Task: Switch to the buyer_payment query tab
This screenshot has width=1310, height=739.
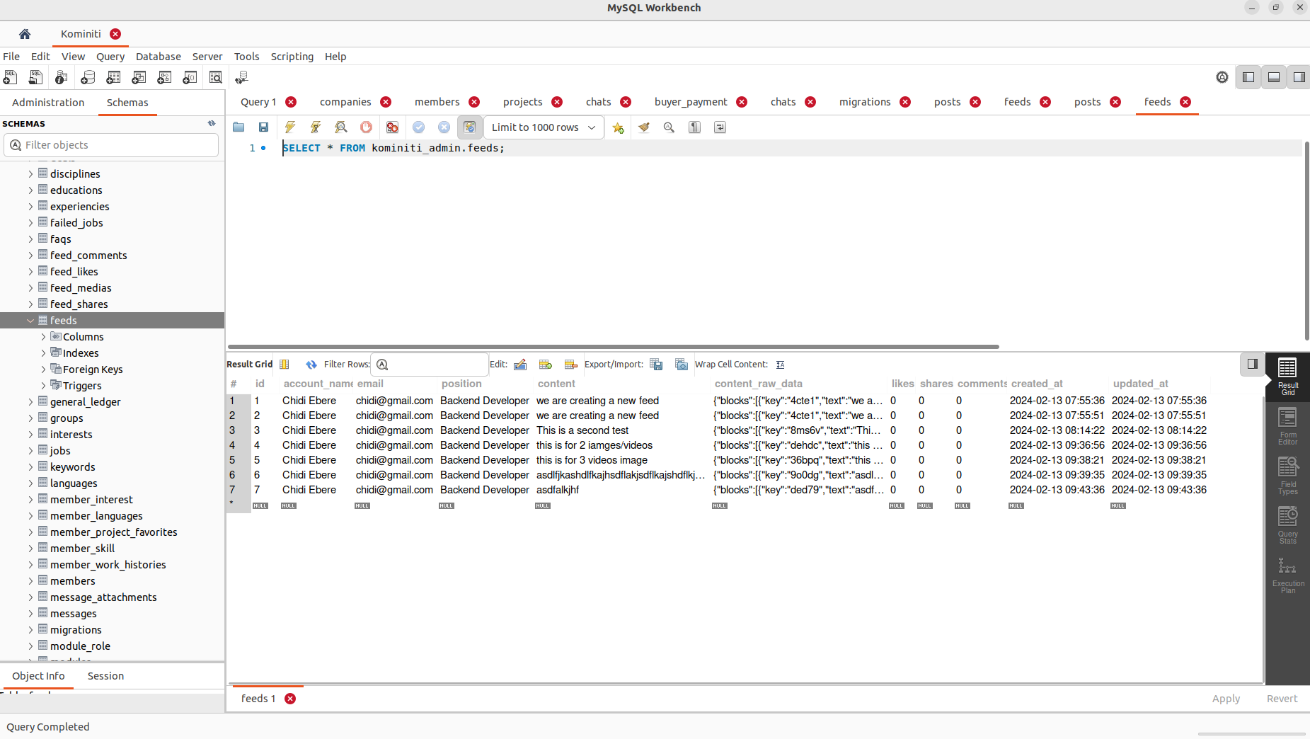Action: tap(690, 102)
